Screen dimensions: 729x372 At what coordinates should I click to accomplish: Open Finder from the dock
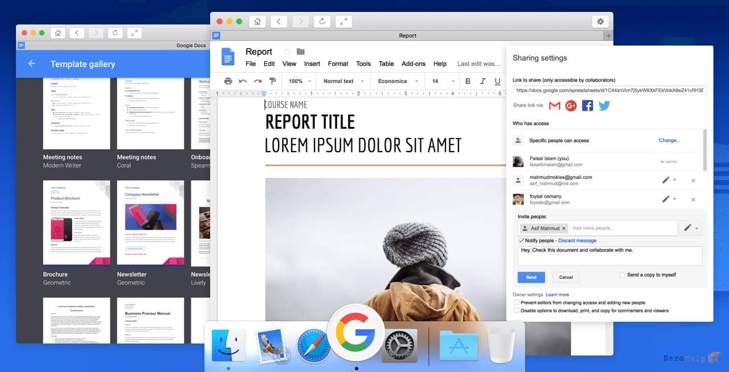[228, 345]
